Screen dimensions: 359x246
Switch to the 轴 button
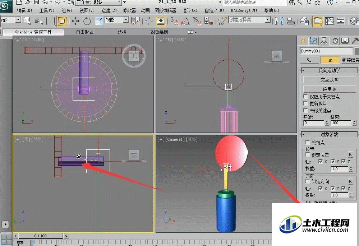tap(309, 60)
